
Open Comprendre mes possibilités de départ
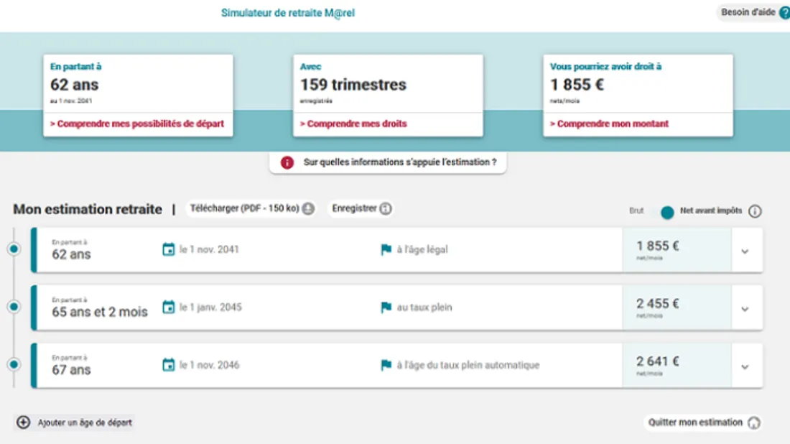point(137,124)
